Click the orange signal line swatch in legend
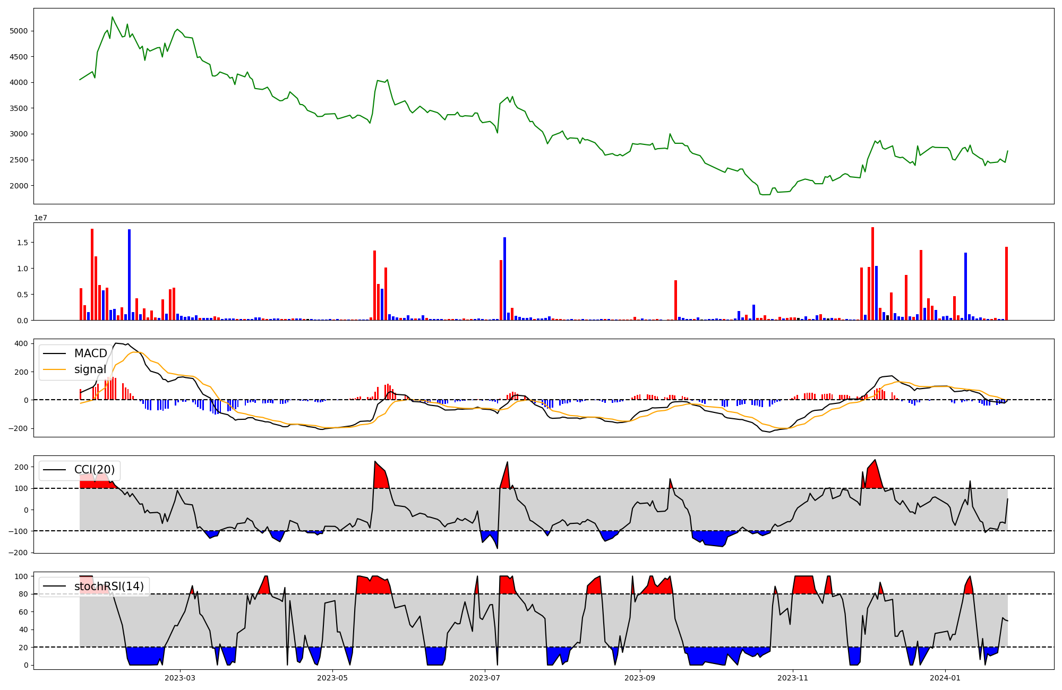 pos(54,369)
